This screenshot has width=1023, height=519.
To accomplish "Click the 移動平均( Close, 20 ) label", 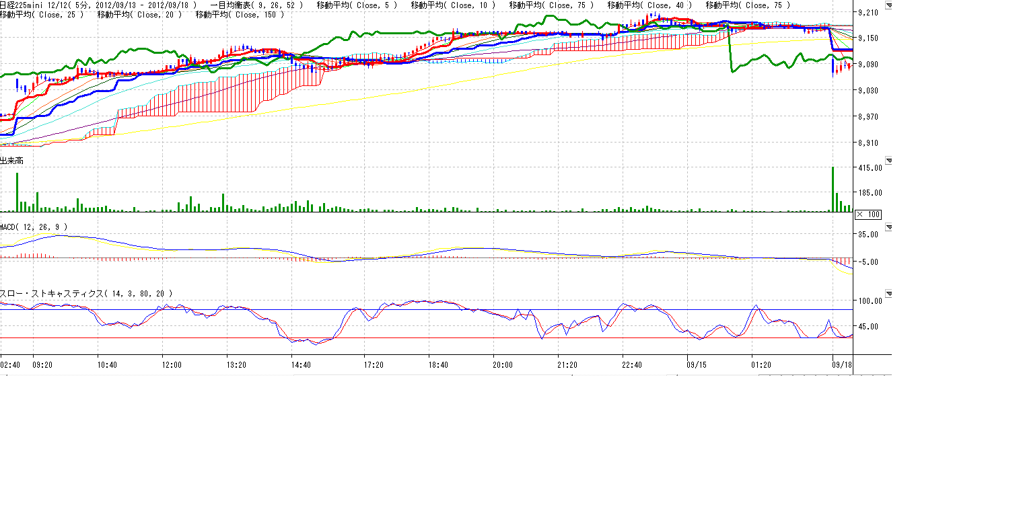I will [139, 14].
